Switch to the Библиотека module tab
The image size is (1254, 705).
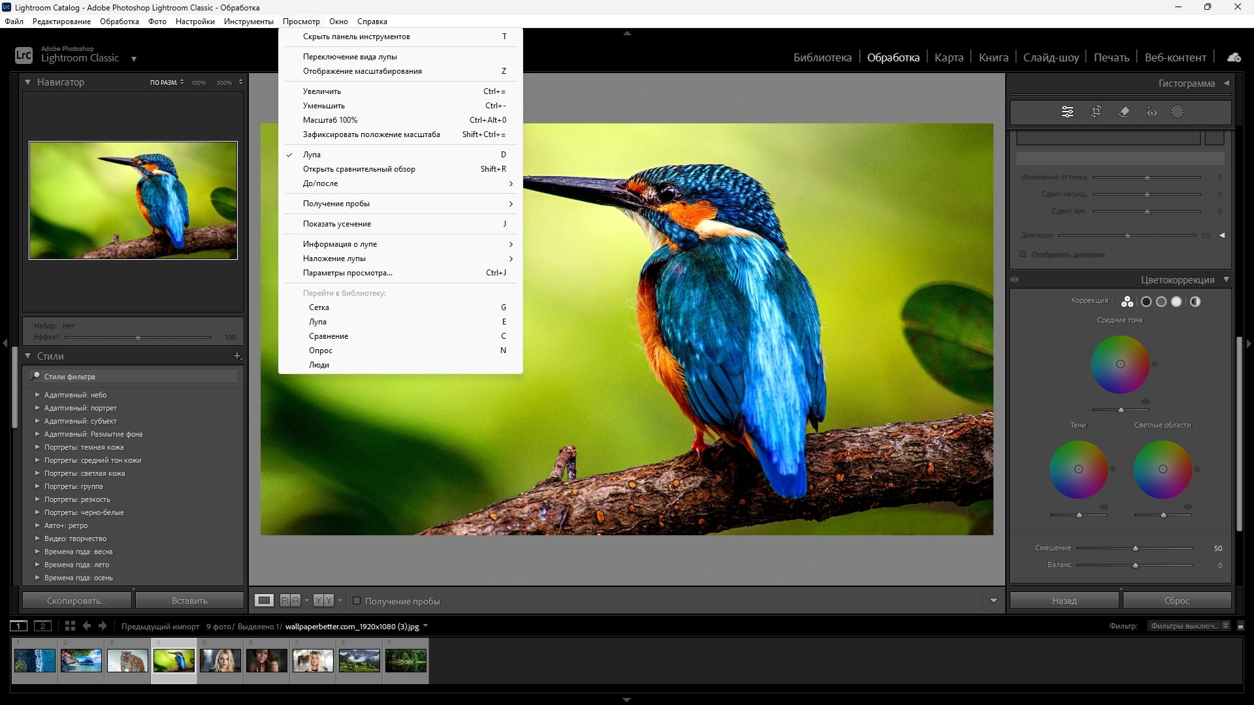[822, 57]
